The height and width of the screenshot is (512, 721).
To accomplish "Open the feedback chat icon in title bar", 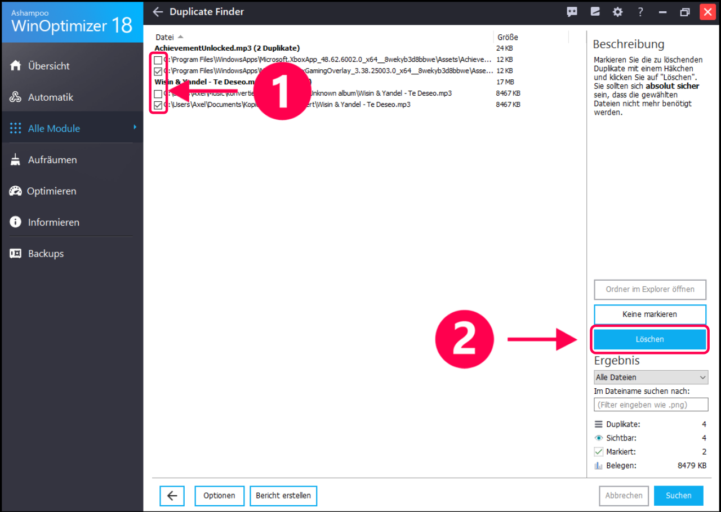I will (x=572, y=12).
